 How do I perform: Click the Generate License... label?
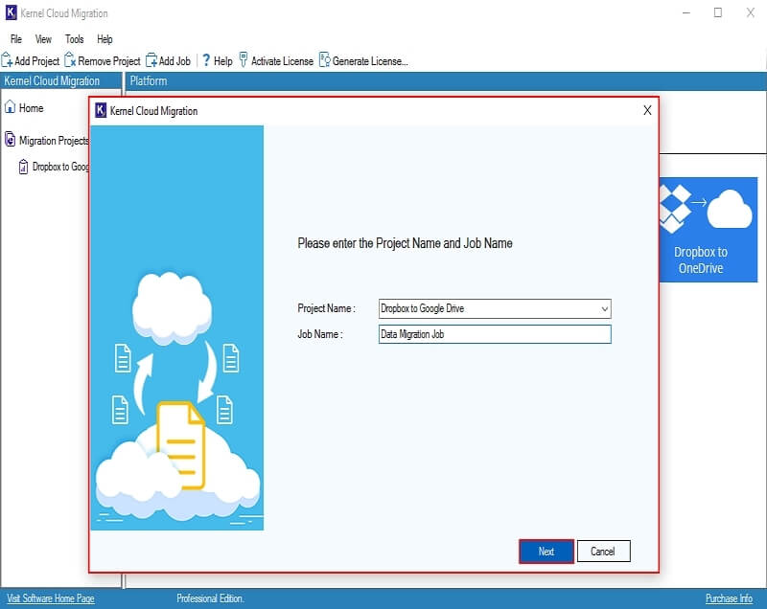370,61
